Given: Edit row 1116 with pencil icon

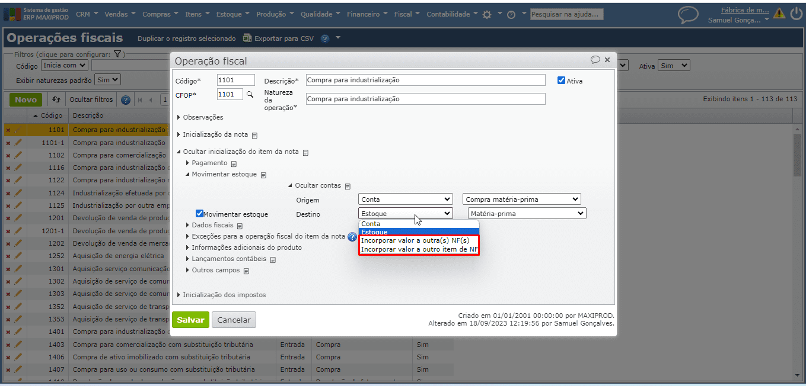Looking at the screenshot, I should coord(18,168).
